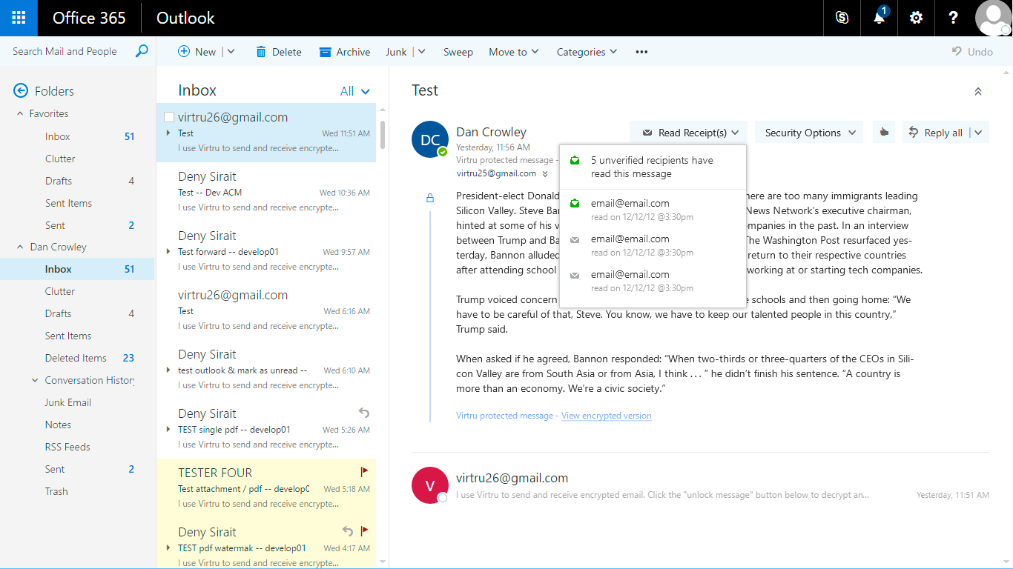Open test outlook & mark as unread email
The image size is (1013, 569).
pos(267,370)
